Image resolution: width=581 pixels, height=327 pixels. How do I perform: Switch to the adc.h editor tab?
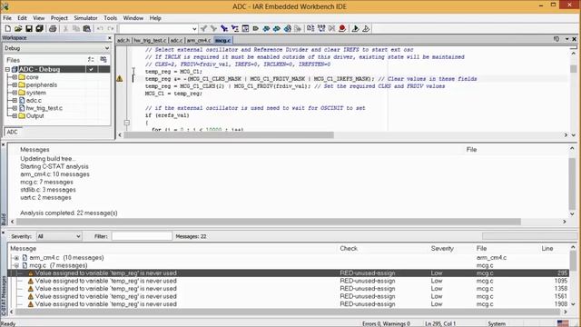tap(123, 40)
